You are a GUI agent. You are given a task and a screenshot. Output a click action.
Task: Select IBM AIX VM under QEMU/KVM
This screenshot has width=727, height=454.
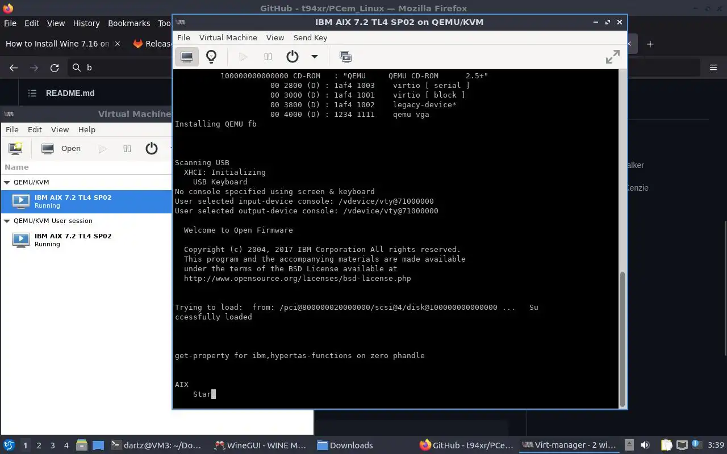(x=86, y=201)
